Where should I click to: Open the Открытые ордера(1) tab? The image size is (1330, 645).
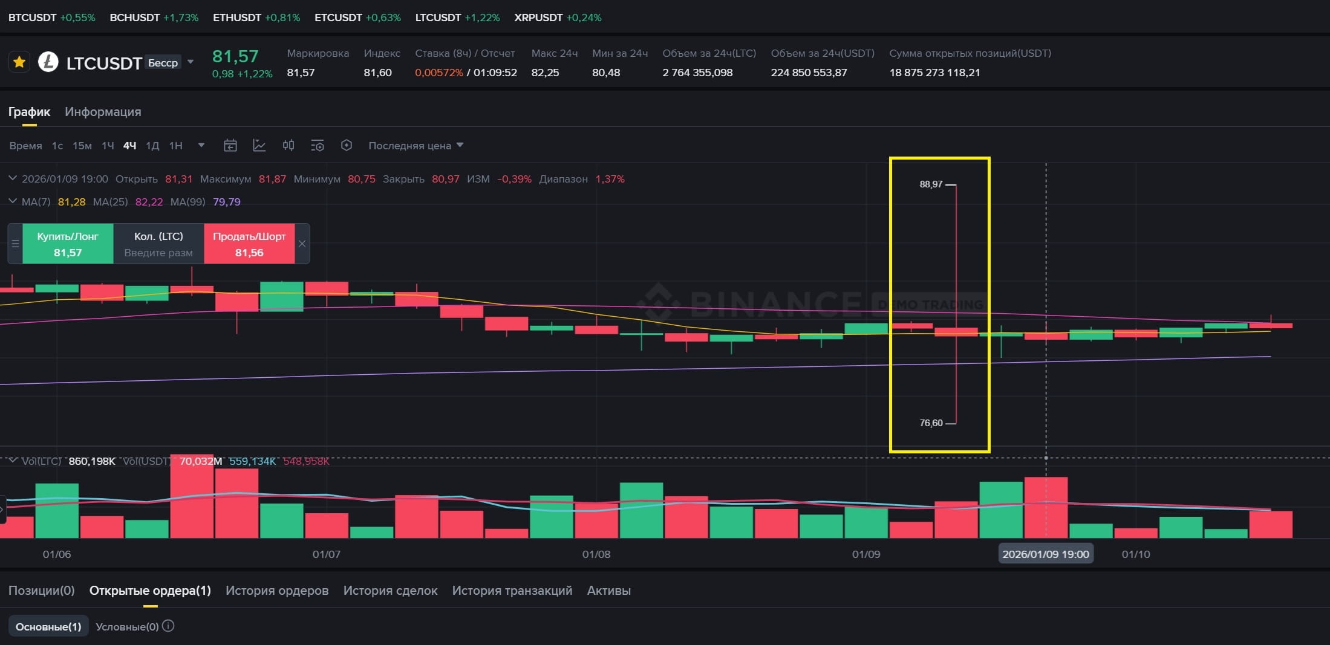[x=150, y=591]
